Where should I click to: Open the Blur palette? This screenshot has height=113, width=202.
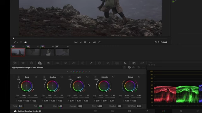point(125,63)
